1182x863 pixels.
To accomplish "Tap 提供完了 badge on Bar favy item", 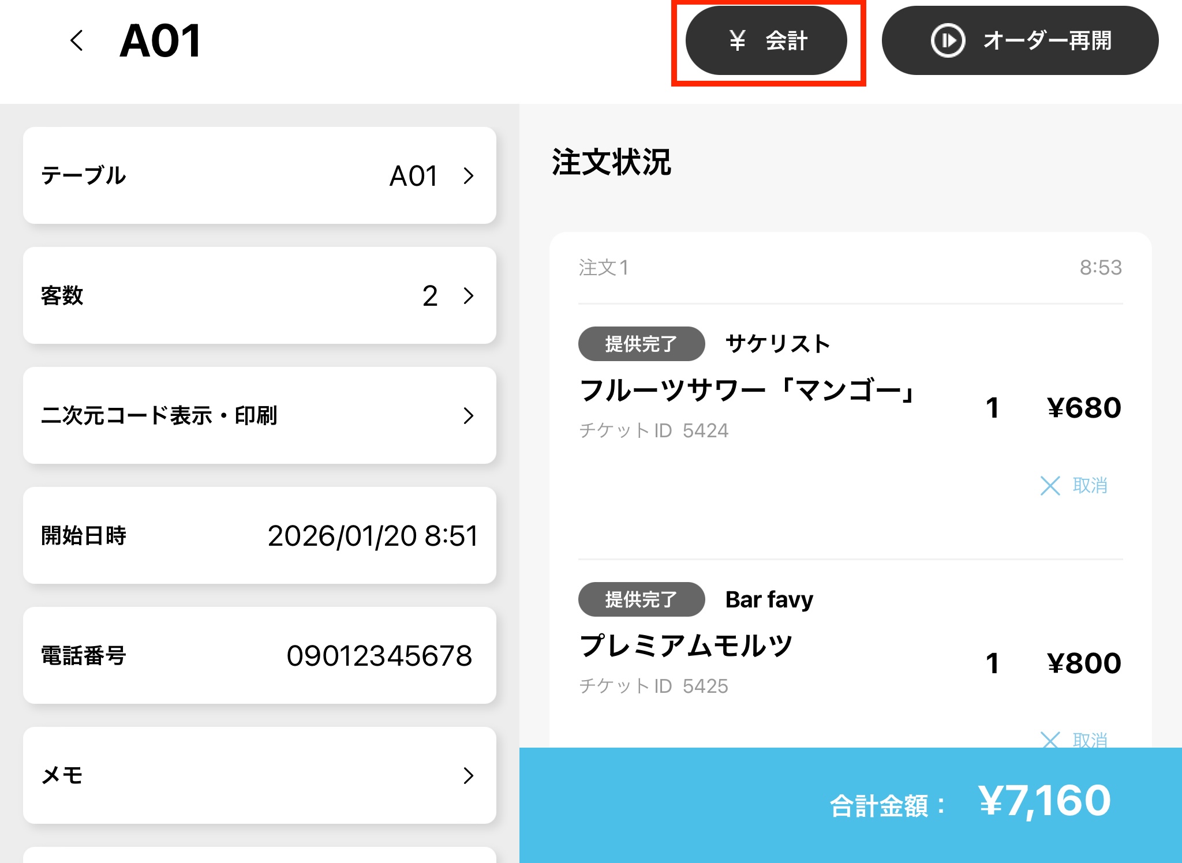I will coord(641,599).
